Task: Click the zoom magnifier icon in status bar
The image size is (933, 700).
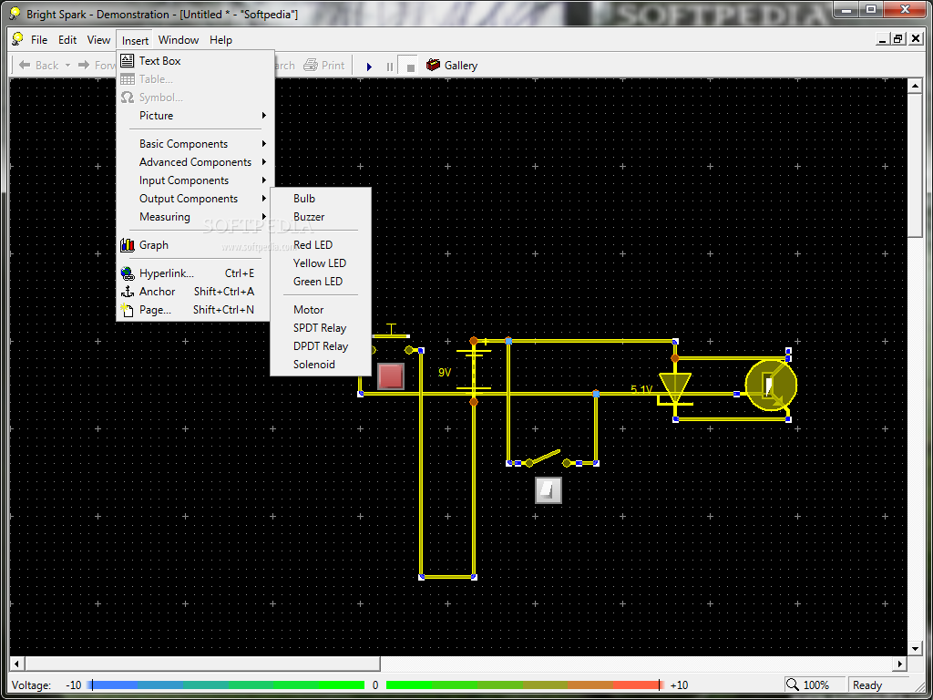Action: (x=792, y=685)
